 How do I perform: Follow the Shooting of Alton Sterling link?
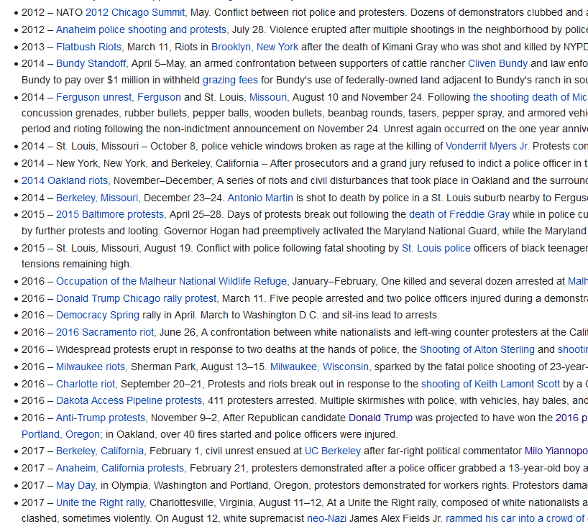click(477, 349)
